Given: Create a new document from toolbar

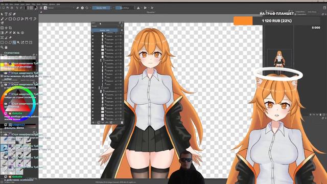Looking at the screenshot, I should coord(3,8).
